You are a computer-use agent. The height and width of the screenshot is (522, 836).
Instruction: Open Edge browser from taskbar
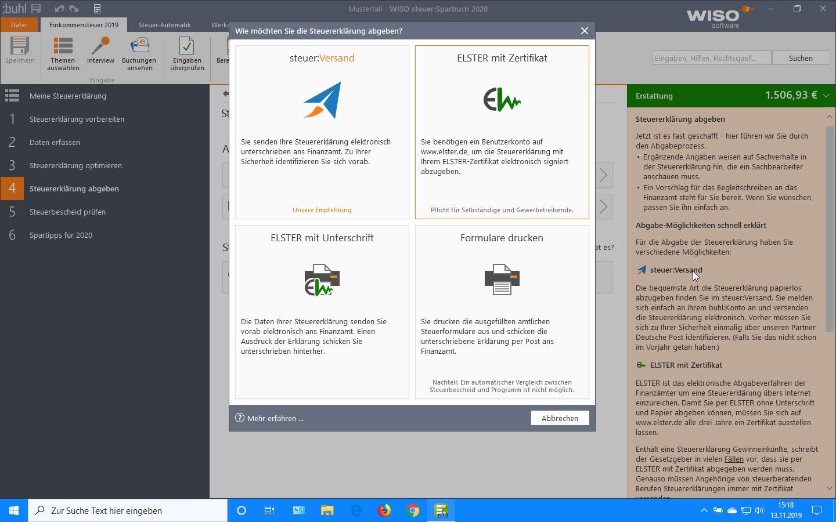point(356,510)
